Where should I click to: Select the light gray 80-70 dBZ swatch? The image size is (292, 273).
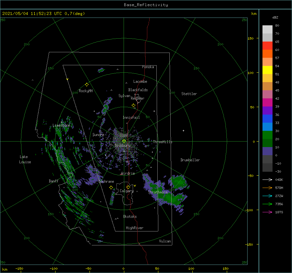267,30
